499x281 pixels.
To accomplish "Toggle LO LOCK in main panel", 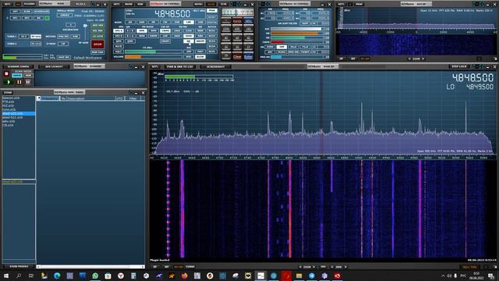I will [x=97, y=37].
